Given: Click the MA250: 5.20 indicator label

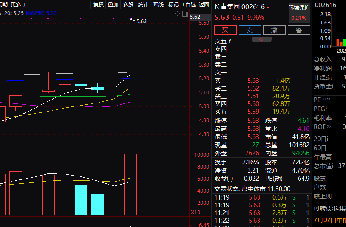Looking at the screenshot, I should click(41, 13).
